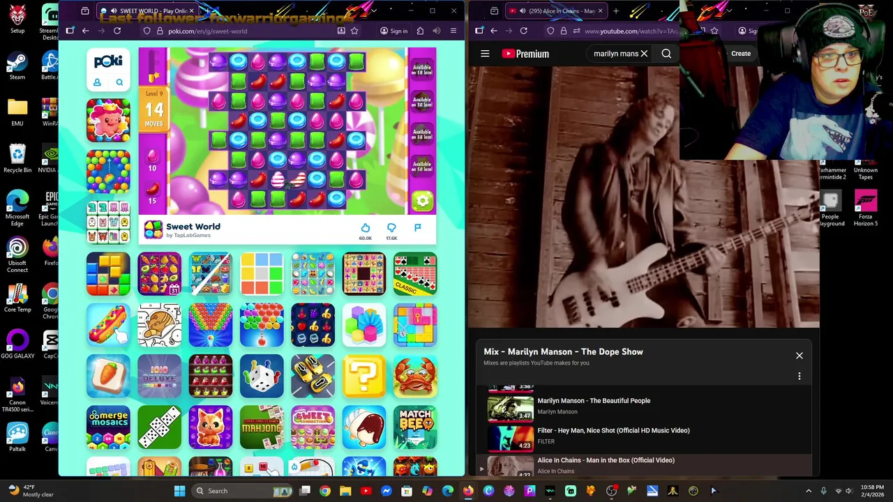Open YouTube hamburger guide menu
Screen dimensions: 893x502
485,54
